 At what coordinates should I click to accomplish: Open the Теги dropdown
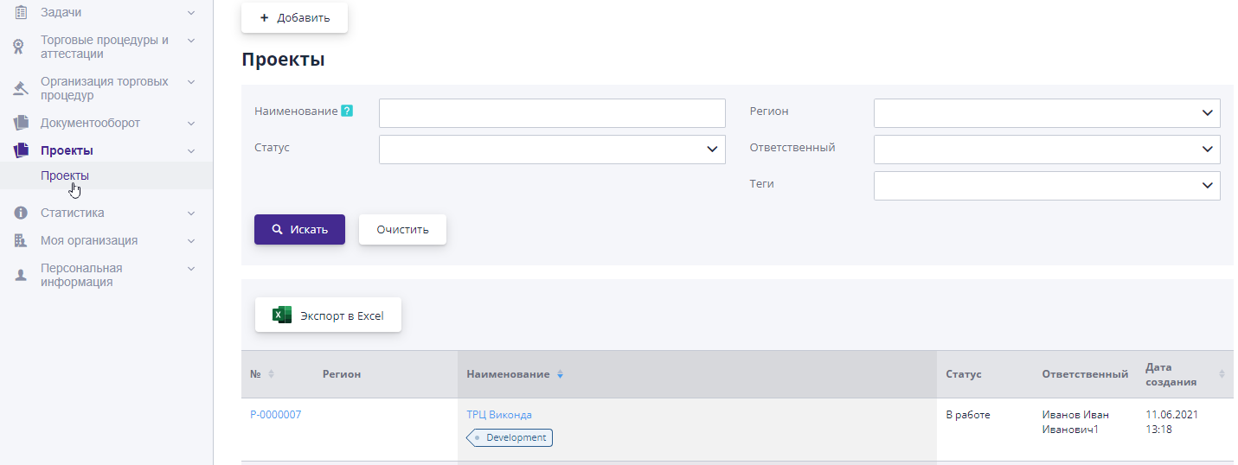(1047, 186)
